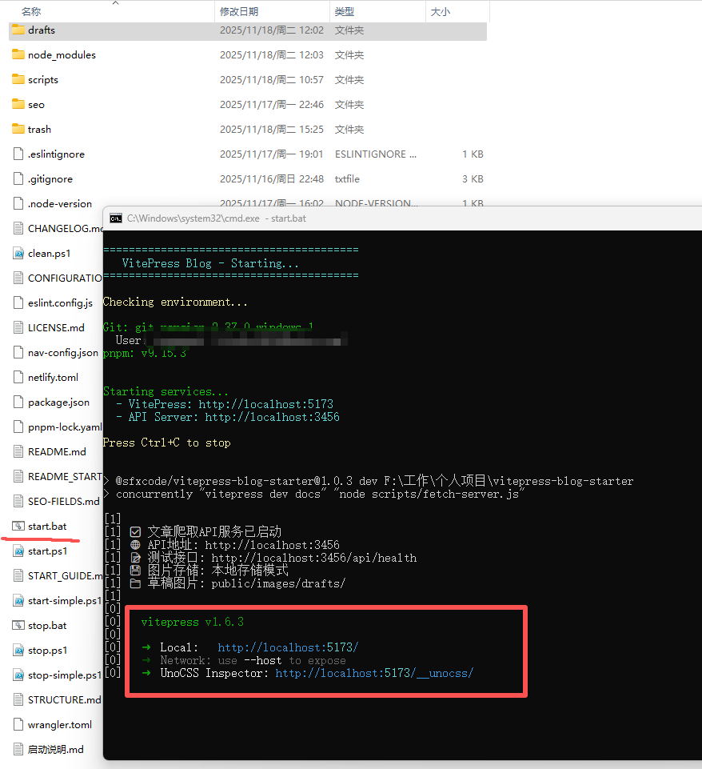This screenshot has height=769, width=702.
Task: Select the .gitignore file row
Action: (50, 179)
